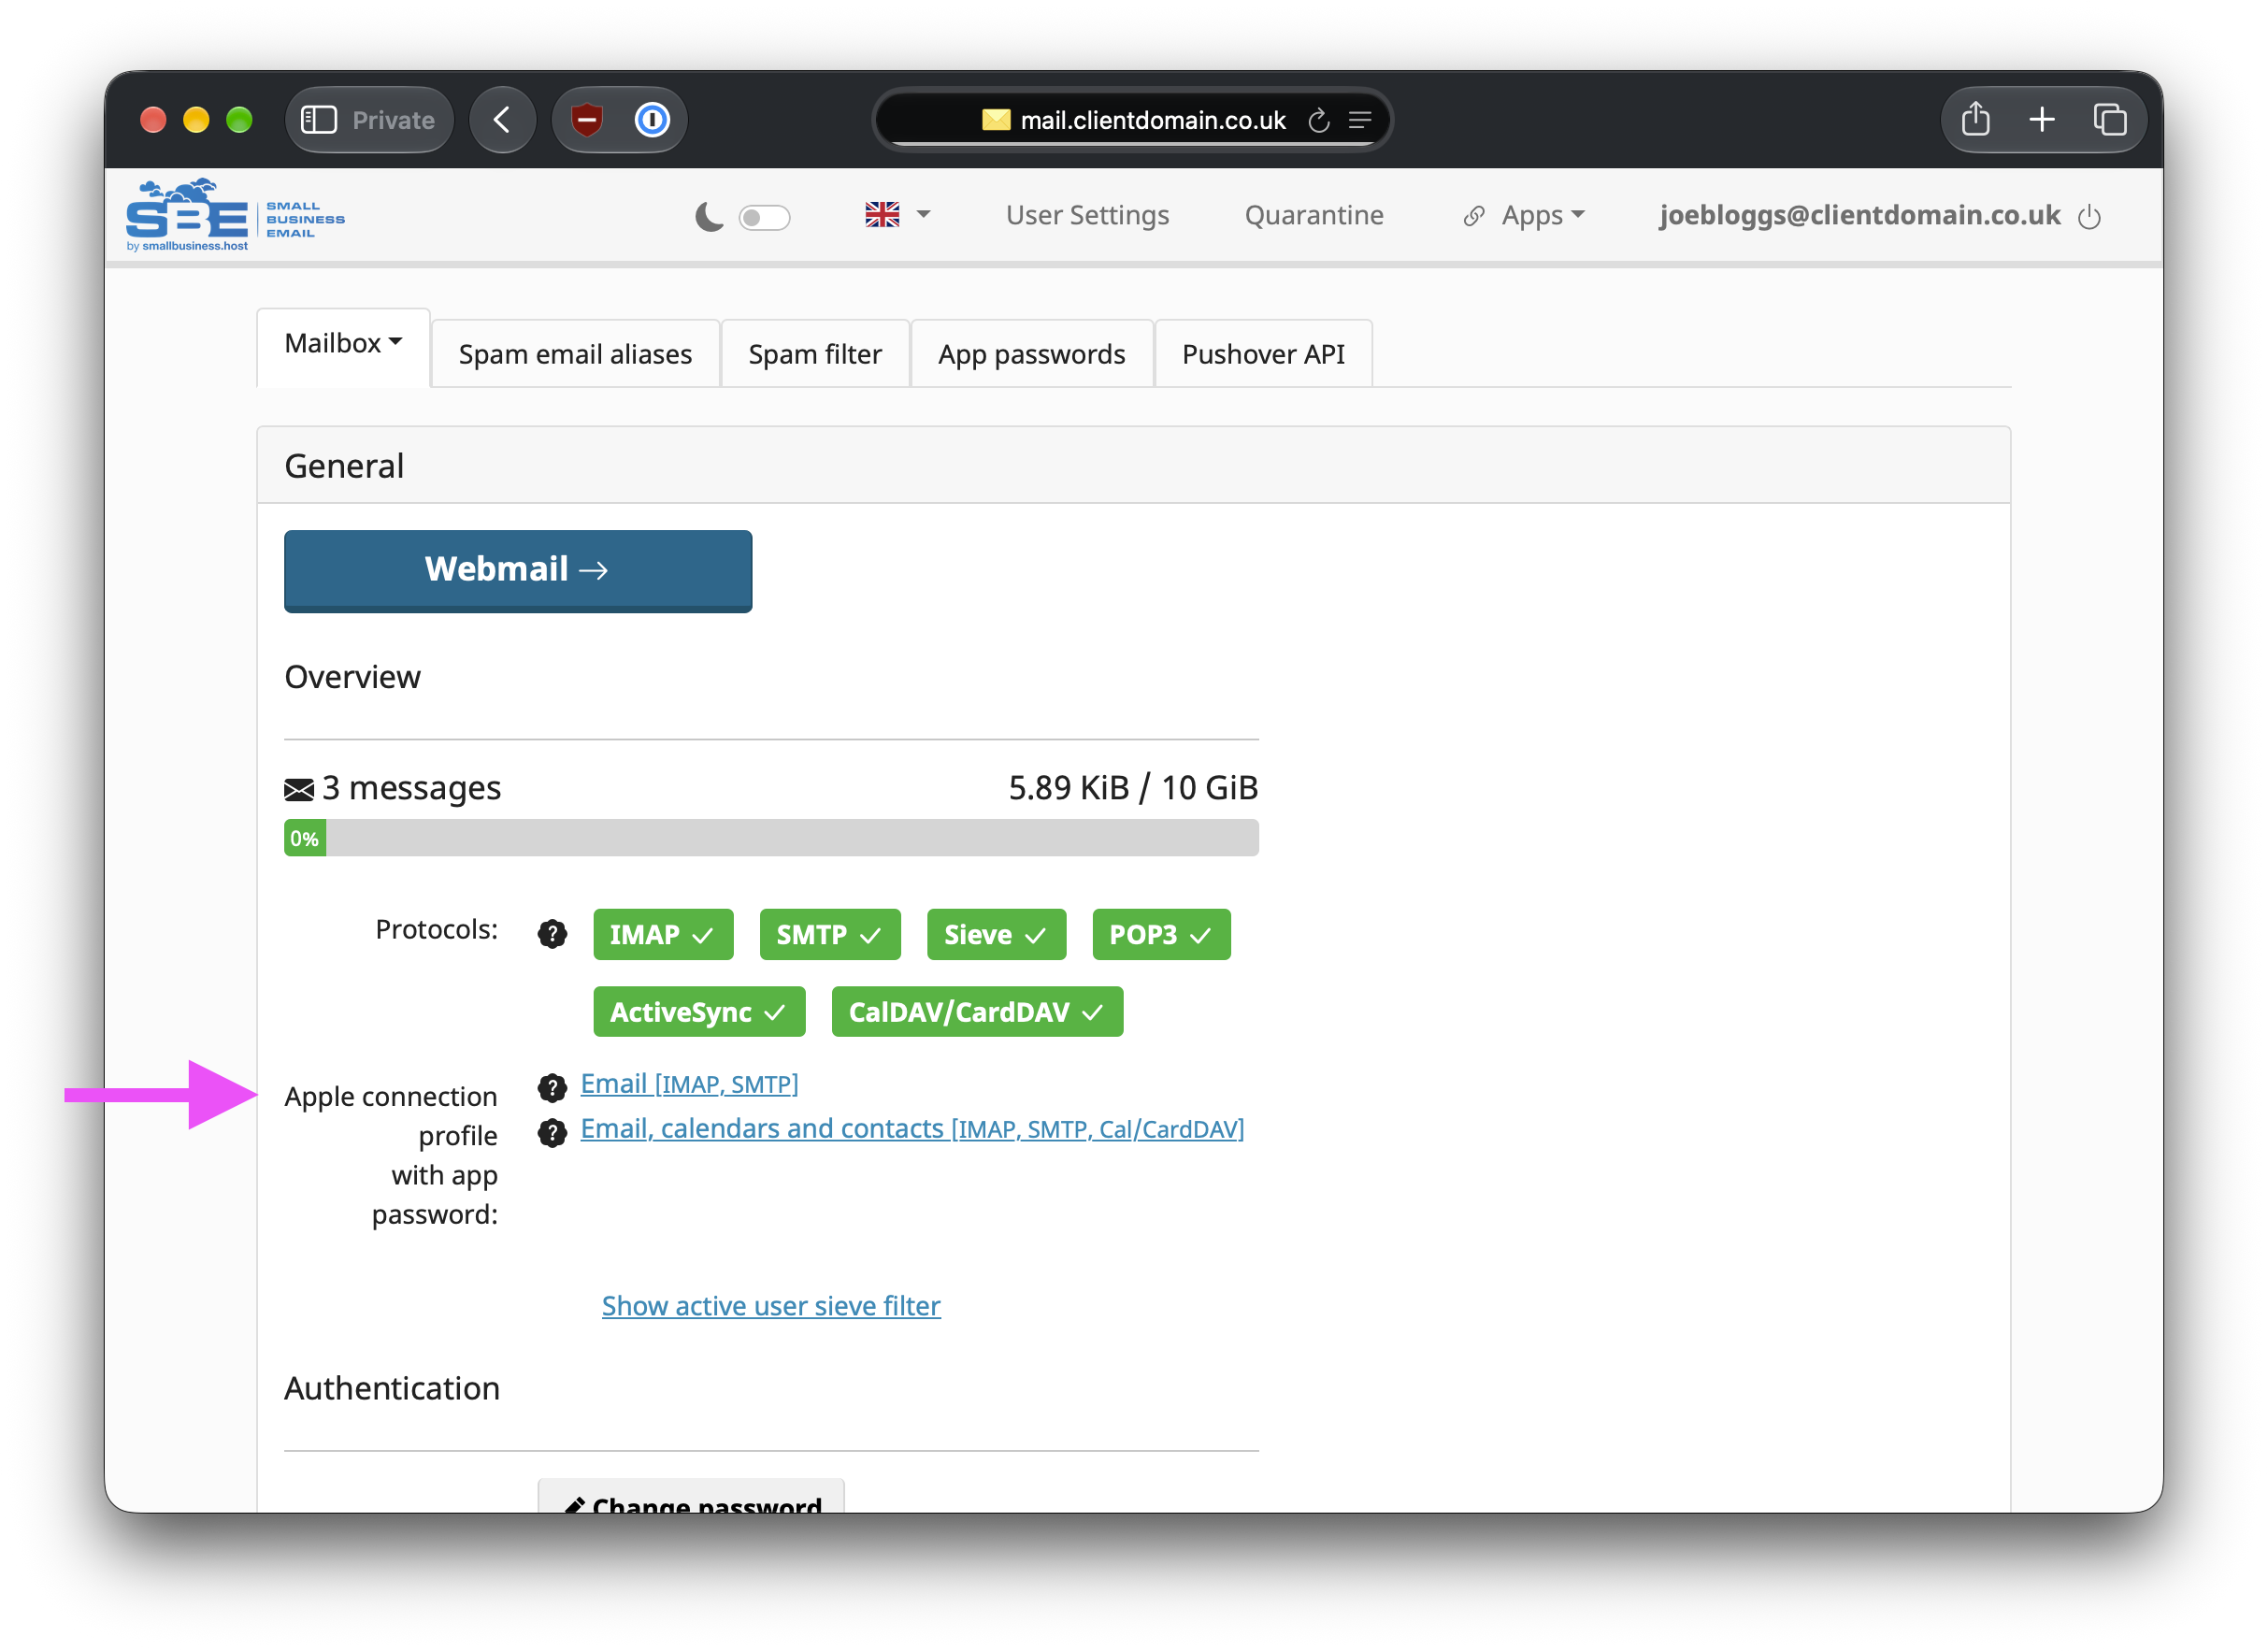Screen dimensions: 2268x1651
Task: Open Protocols help question mark icon
Action: pos(552,934)
